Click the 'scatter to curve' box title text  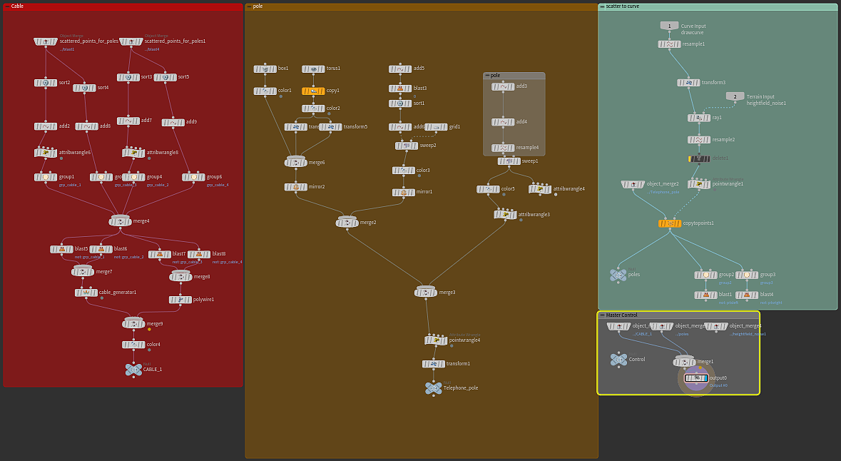pos(623,6)
